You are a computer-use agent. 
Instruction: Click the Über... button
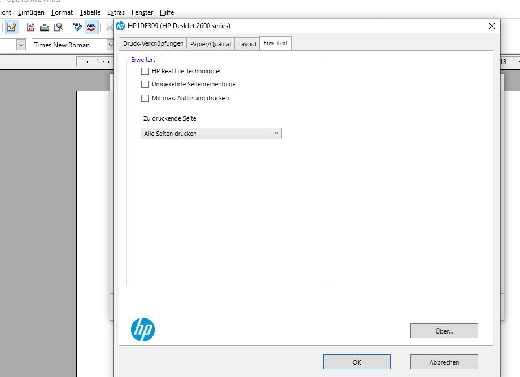[444, 331]
